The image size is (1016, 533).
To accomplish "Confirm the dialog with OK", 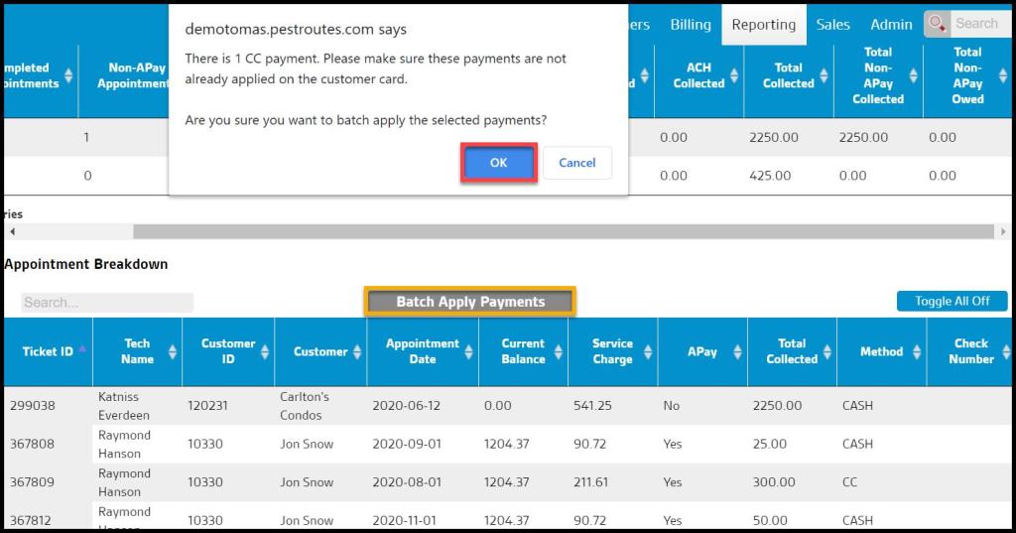I will click(498, 163).
